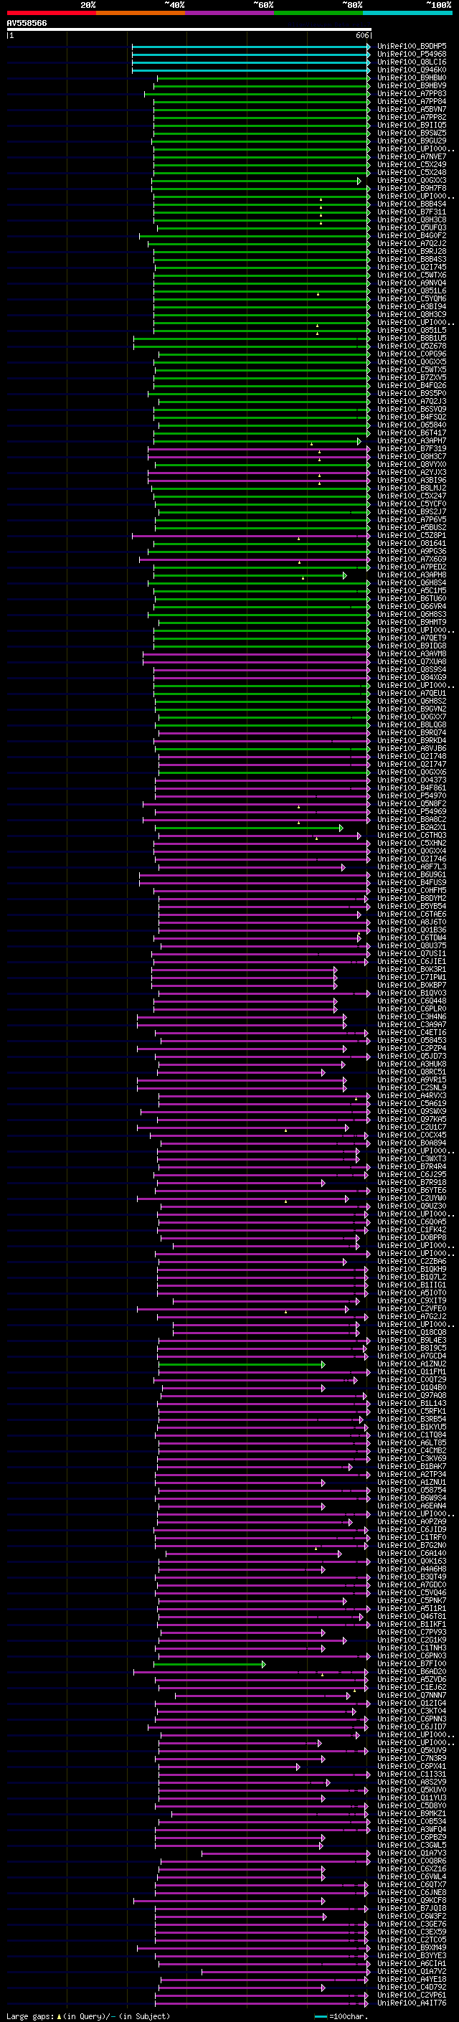
Task: Open the UniRef100_A7PP83 hit label
Action: [x=412, y=93]
